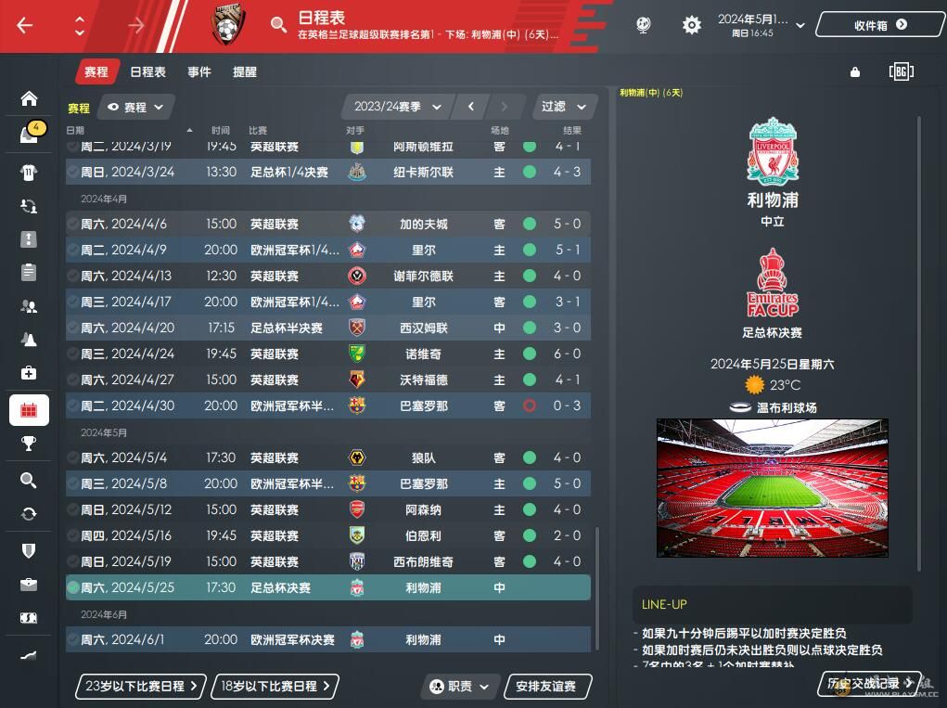Click the settings gear icon in header
Image resolution: width=947 pixels, height=708 pixels.
(692, 25)
